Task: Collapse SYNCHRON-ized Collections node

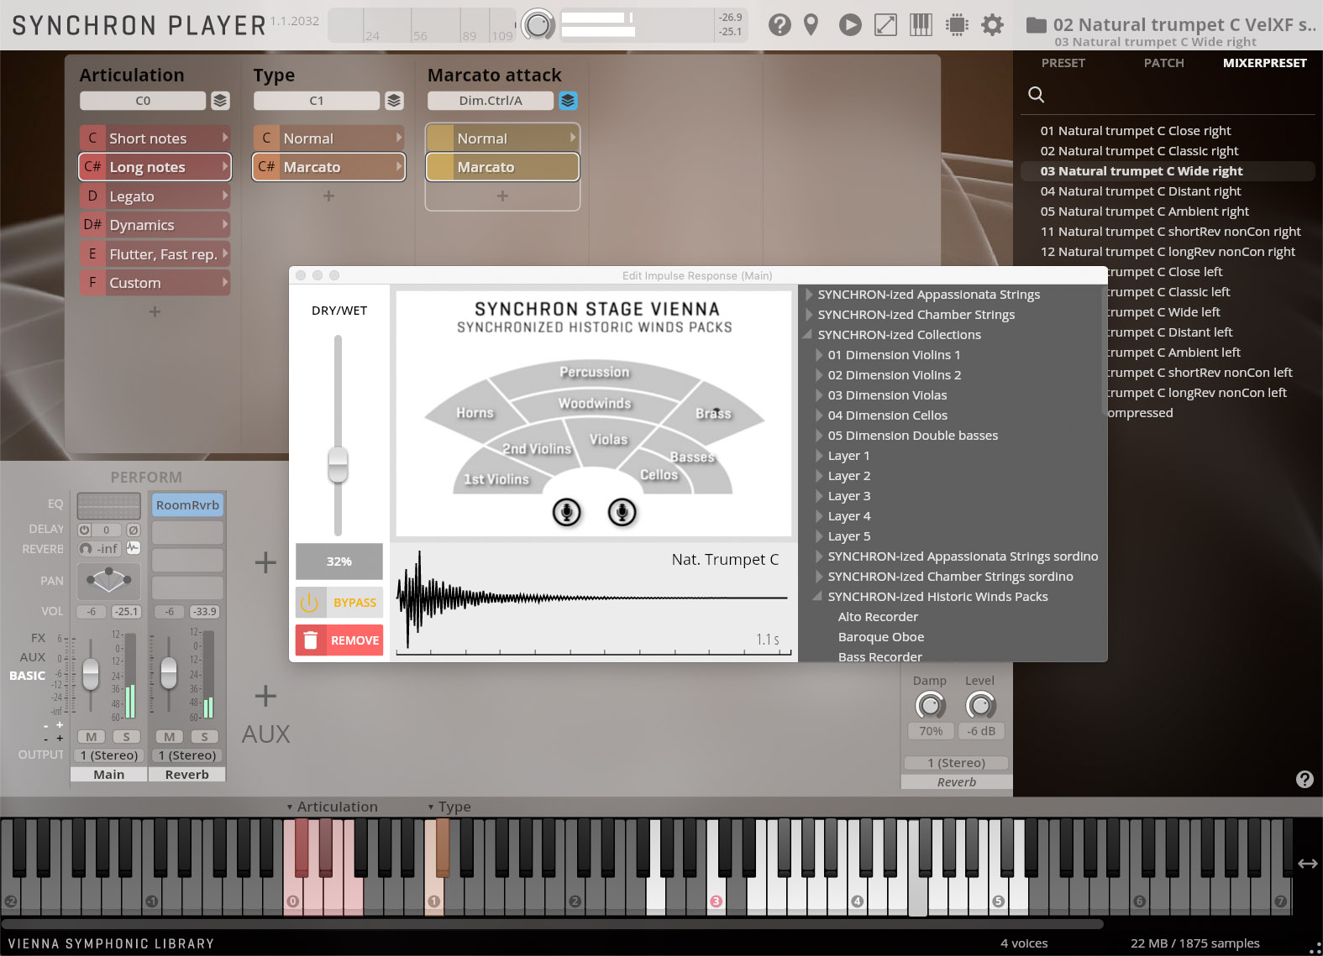Action: click(808, 335)
